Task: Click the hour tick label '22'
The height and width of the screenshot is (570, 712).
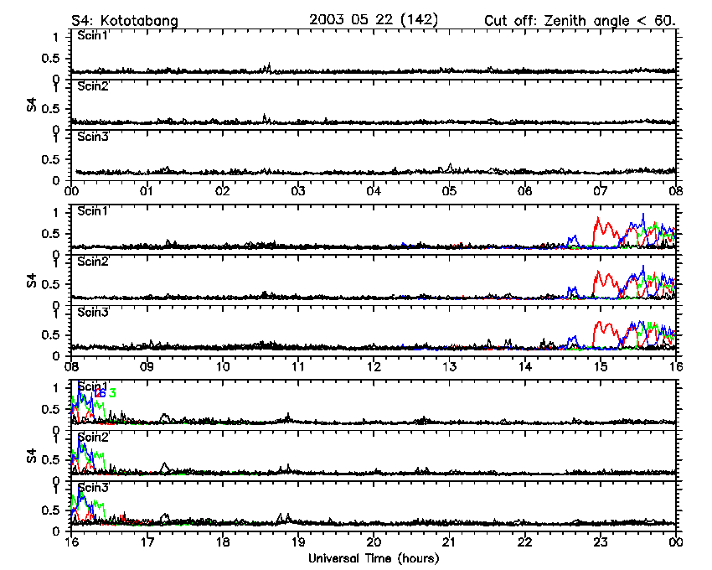Action: tap(525, 541)
